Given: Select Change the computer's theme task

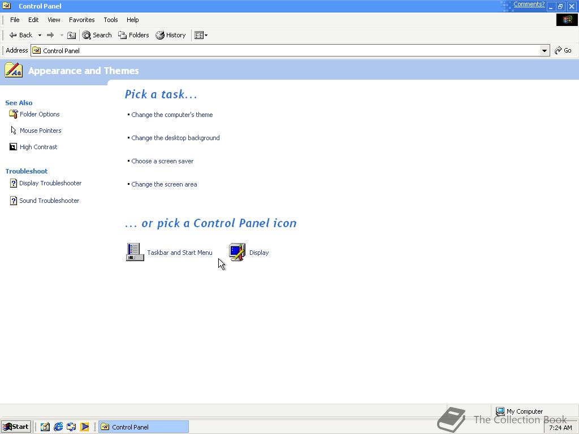Looking at the screenshot, I should (x=172, y=115).
